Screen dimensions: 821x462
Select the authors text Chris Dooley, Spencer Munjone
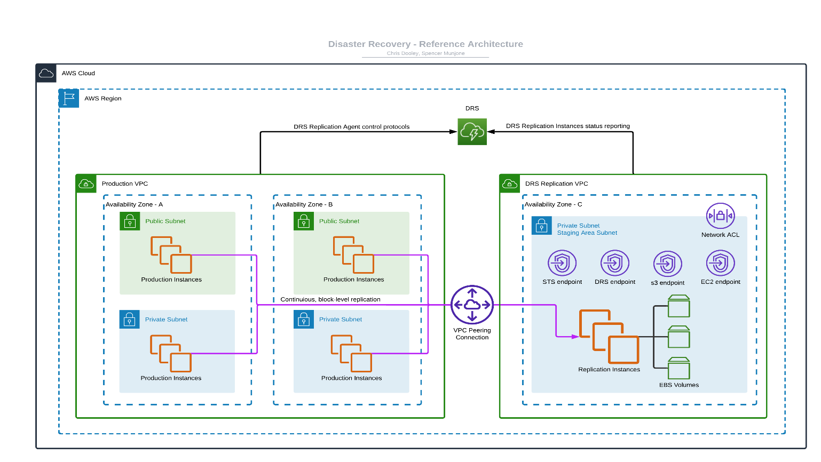425,53
